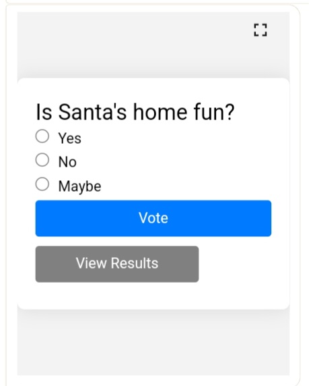Mark the last poll option circle

[x=42, y=184]
